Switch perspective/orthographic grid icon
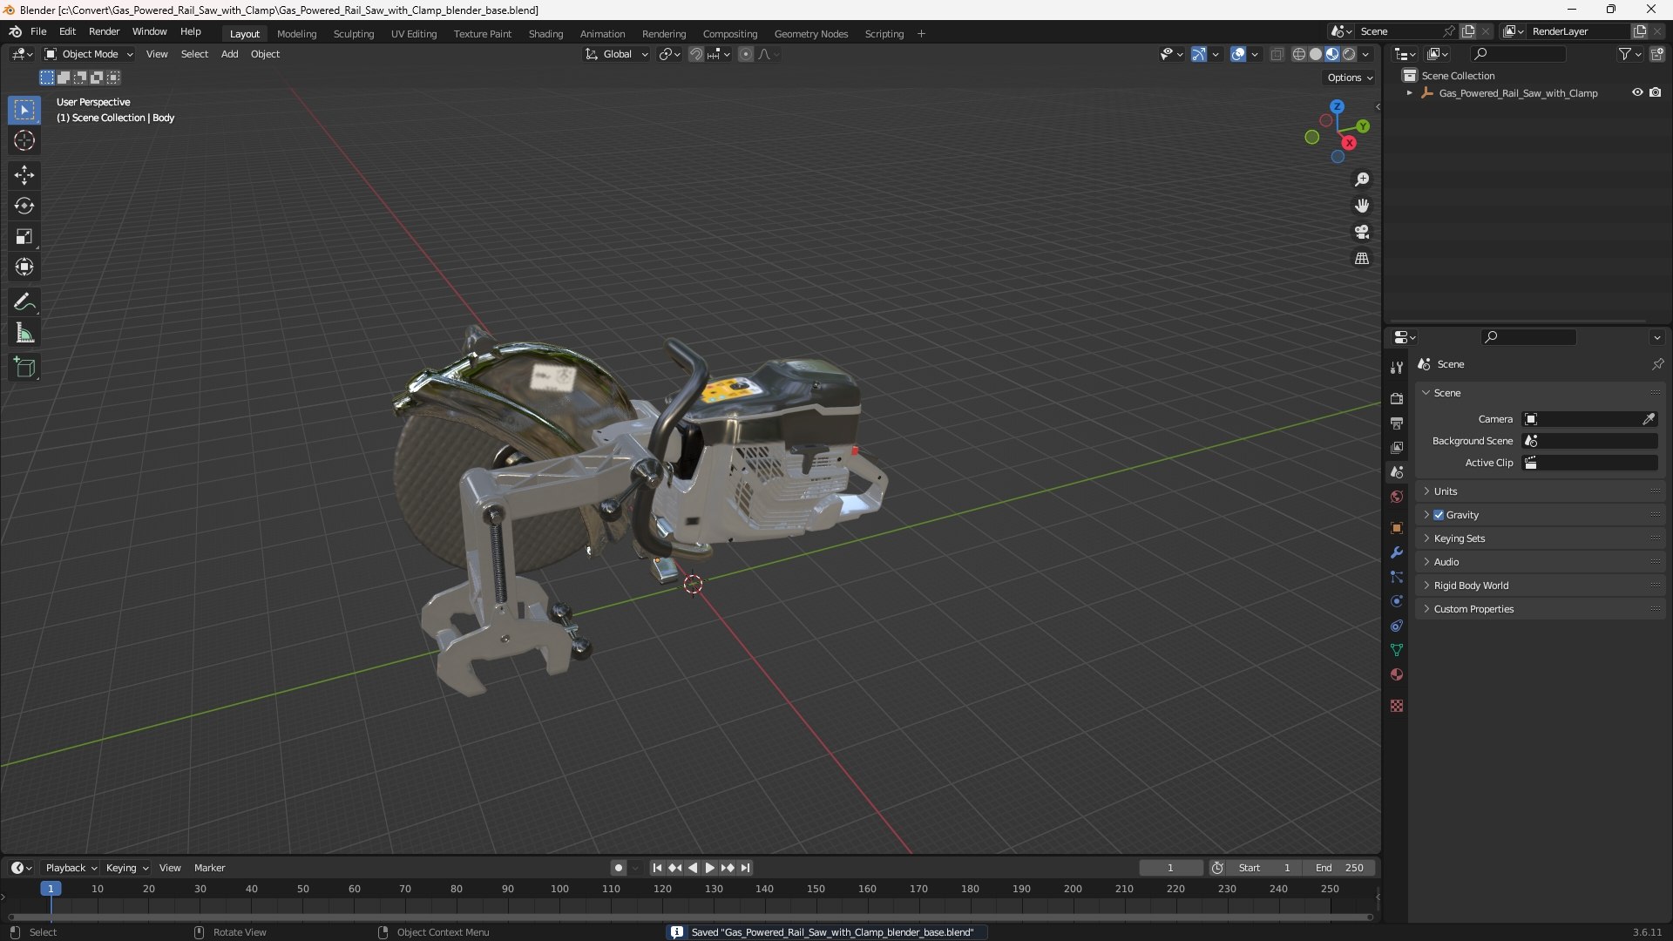 tap(1362, 259)
